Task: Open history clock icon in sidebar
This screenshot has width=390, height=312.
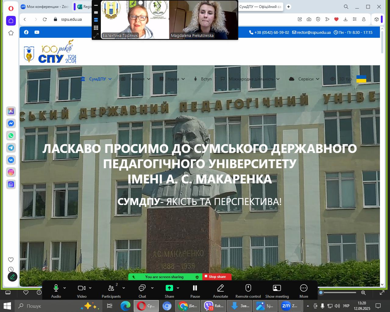Action: [x=11, y=269]
